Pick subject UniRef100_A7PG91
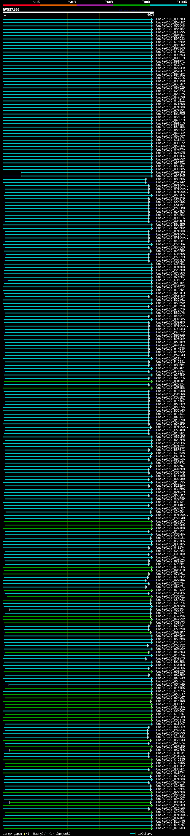Image resolution: width=190 pixels, height=836 pixels. (170, 110)
